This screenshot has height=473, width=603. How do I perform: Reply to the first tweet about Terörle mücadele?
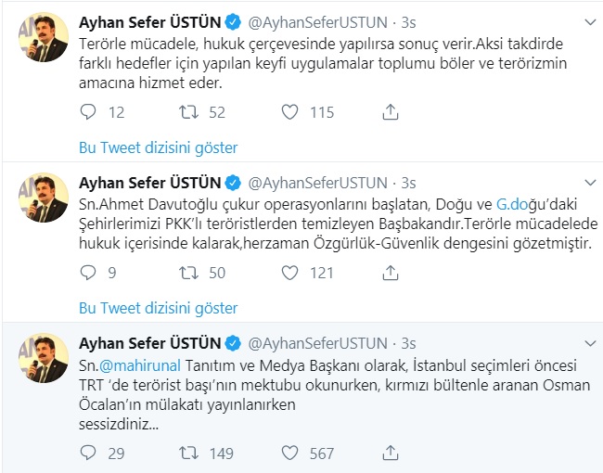pos(88,112)
